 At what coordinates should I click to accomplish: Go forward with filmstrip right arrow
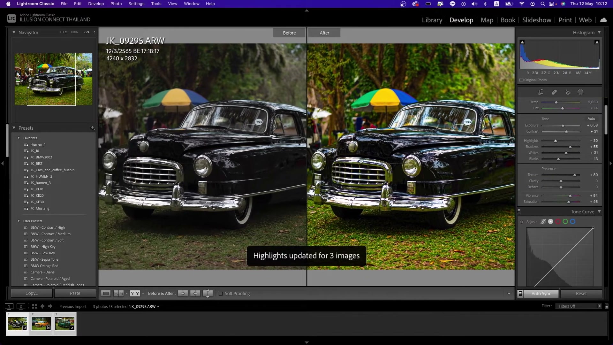(x=50, y=306)
